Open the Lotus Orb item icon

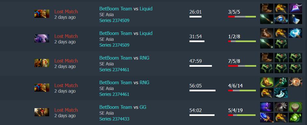[295, 107]
